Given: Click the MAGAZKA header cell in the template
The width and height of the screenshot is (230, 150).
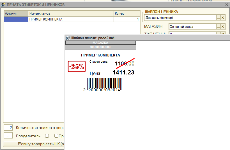Looking at the screenshot, I should [101, 43].
